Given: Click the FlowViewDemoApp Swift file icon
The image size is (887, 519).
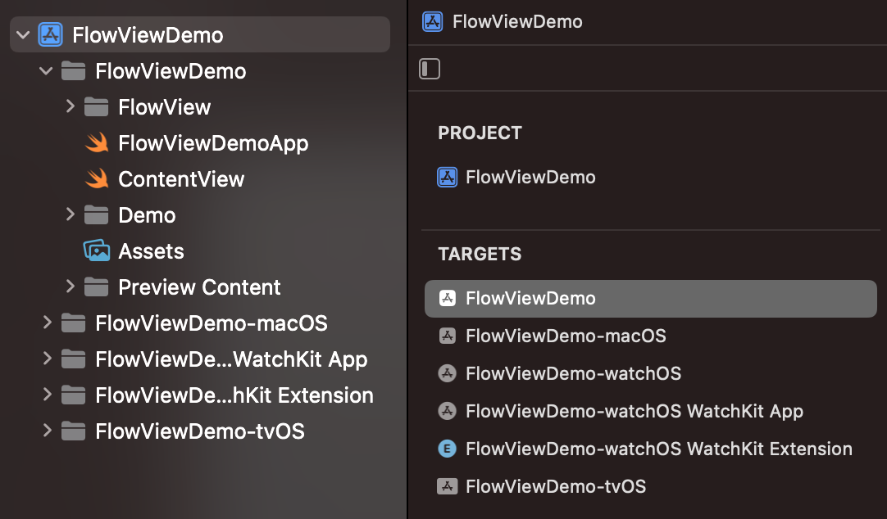Looking at the screenshot, I should pyautogui.click(x=97, y=143).
